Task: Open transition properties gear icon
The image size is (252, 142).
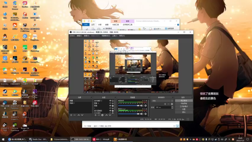Action: point(172,104)
